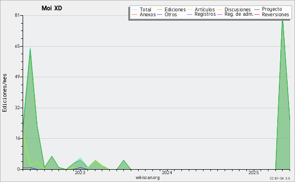Click the y-axis label '65'
This screenshot has width=295, height=182.
(x=17, y=46)
